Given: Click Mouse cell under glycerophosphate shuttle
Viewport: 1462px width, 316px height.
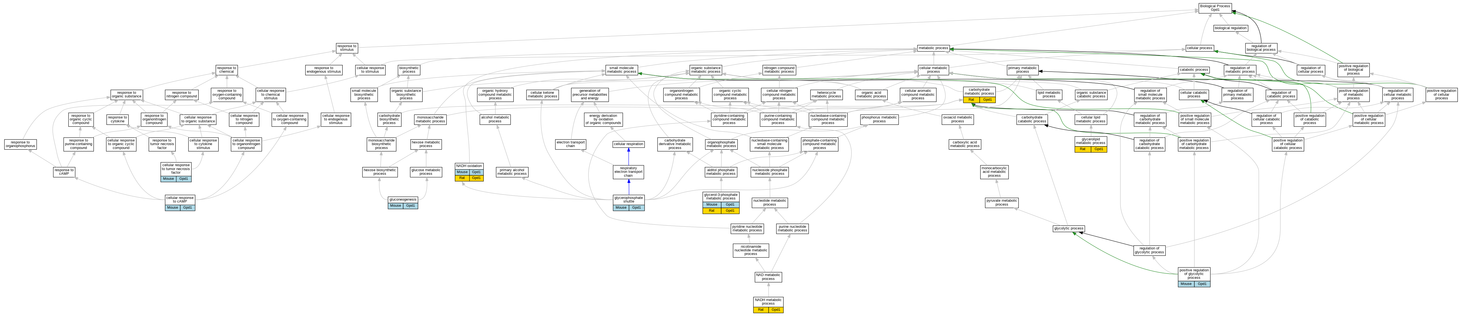Looking at the screenshot, I should click(621, 208).
